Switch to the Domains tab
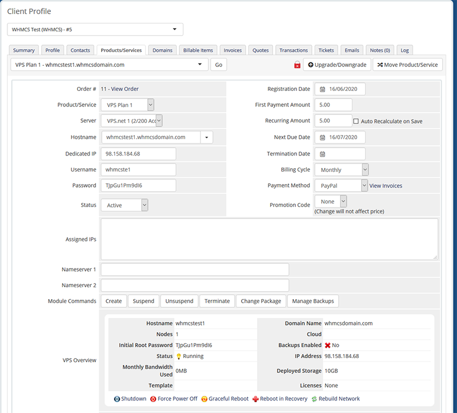The image size is (457, 413). (162, 50)
